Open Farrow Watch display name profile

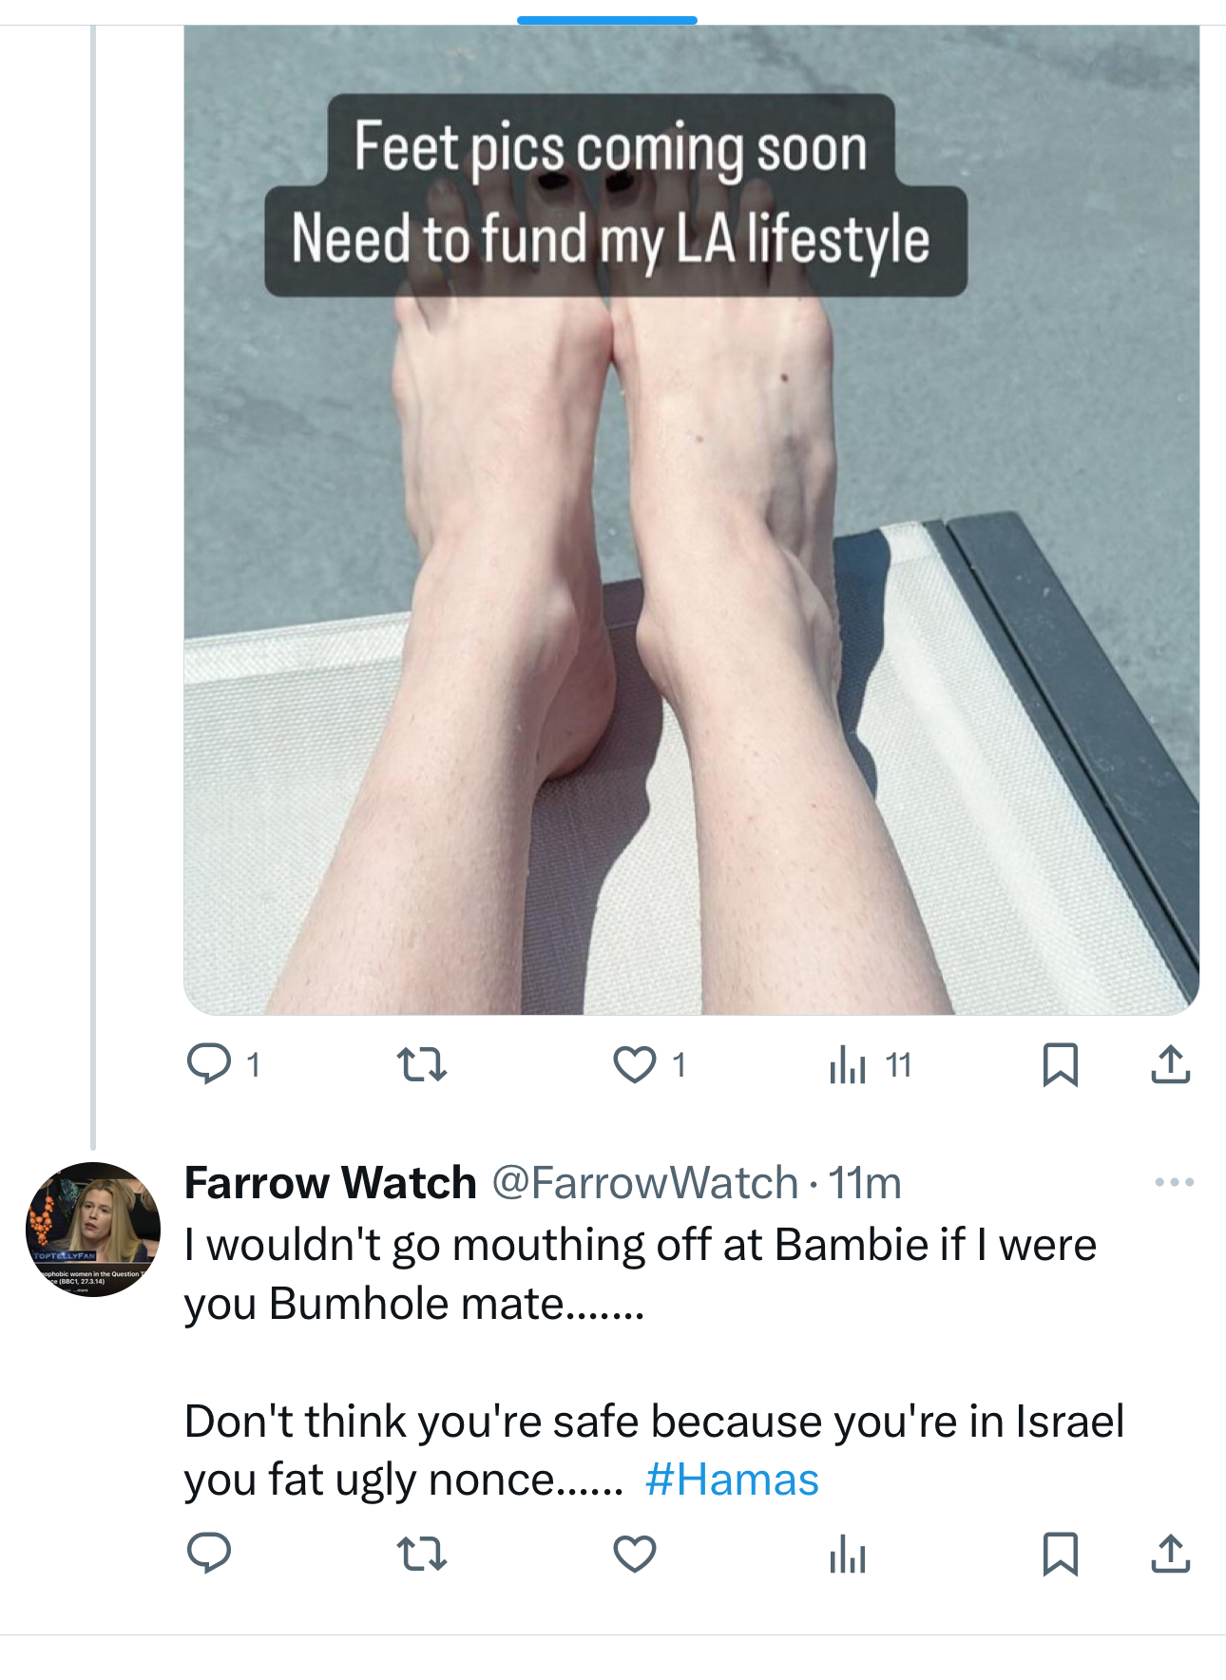coord(330,1183)
